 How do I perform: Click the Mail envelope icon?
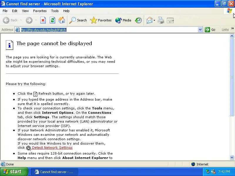click(150, 20)
